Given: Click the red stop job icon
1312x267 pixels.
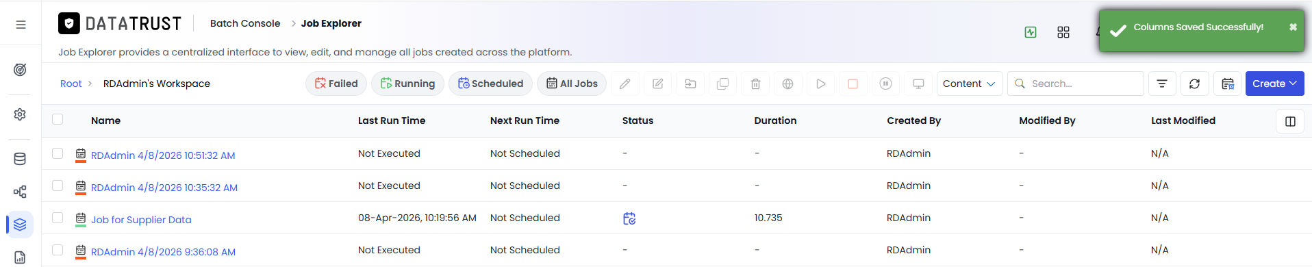Looking at the screenshot, I should click(853, 84).
